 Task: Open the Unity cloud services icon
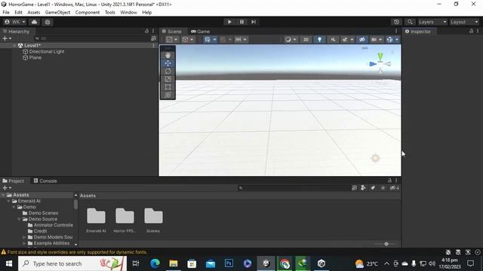pos(35,22)
